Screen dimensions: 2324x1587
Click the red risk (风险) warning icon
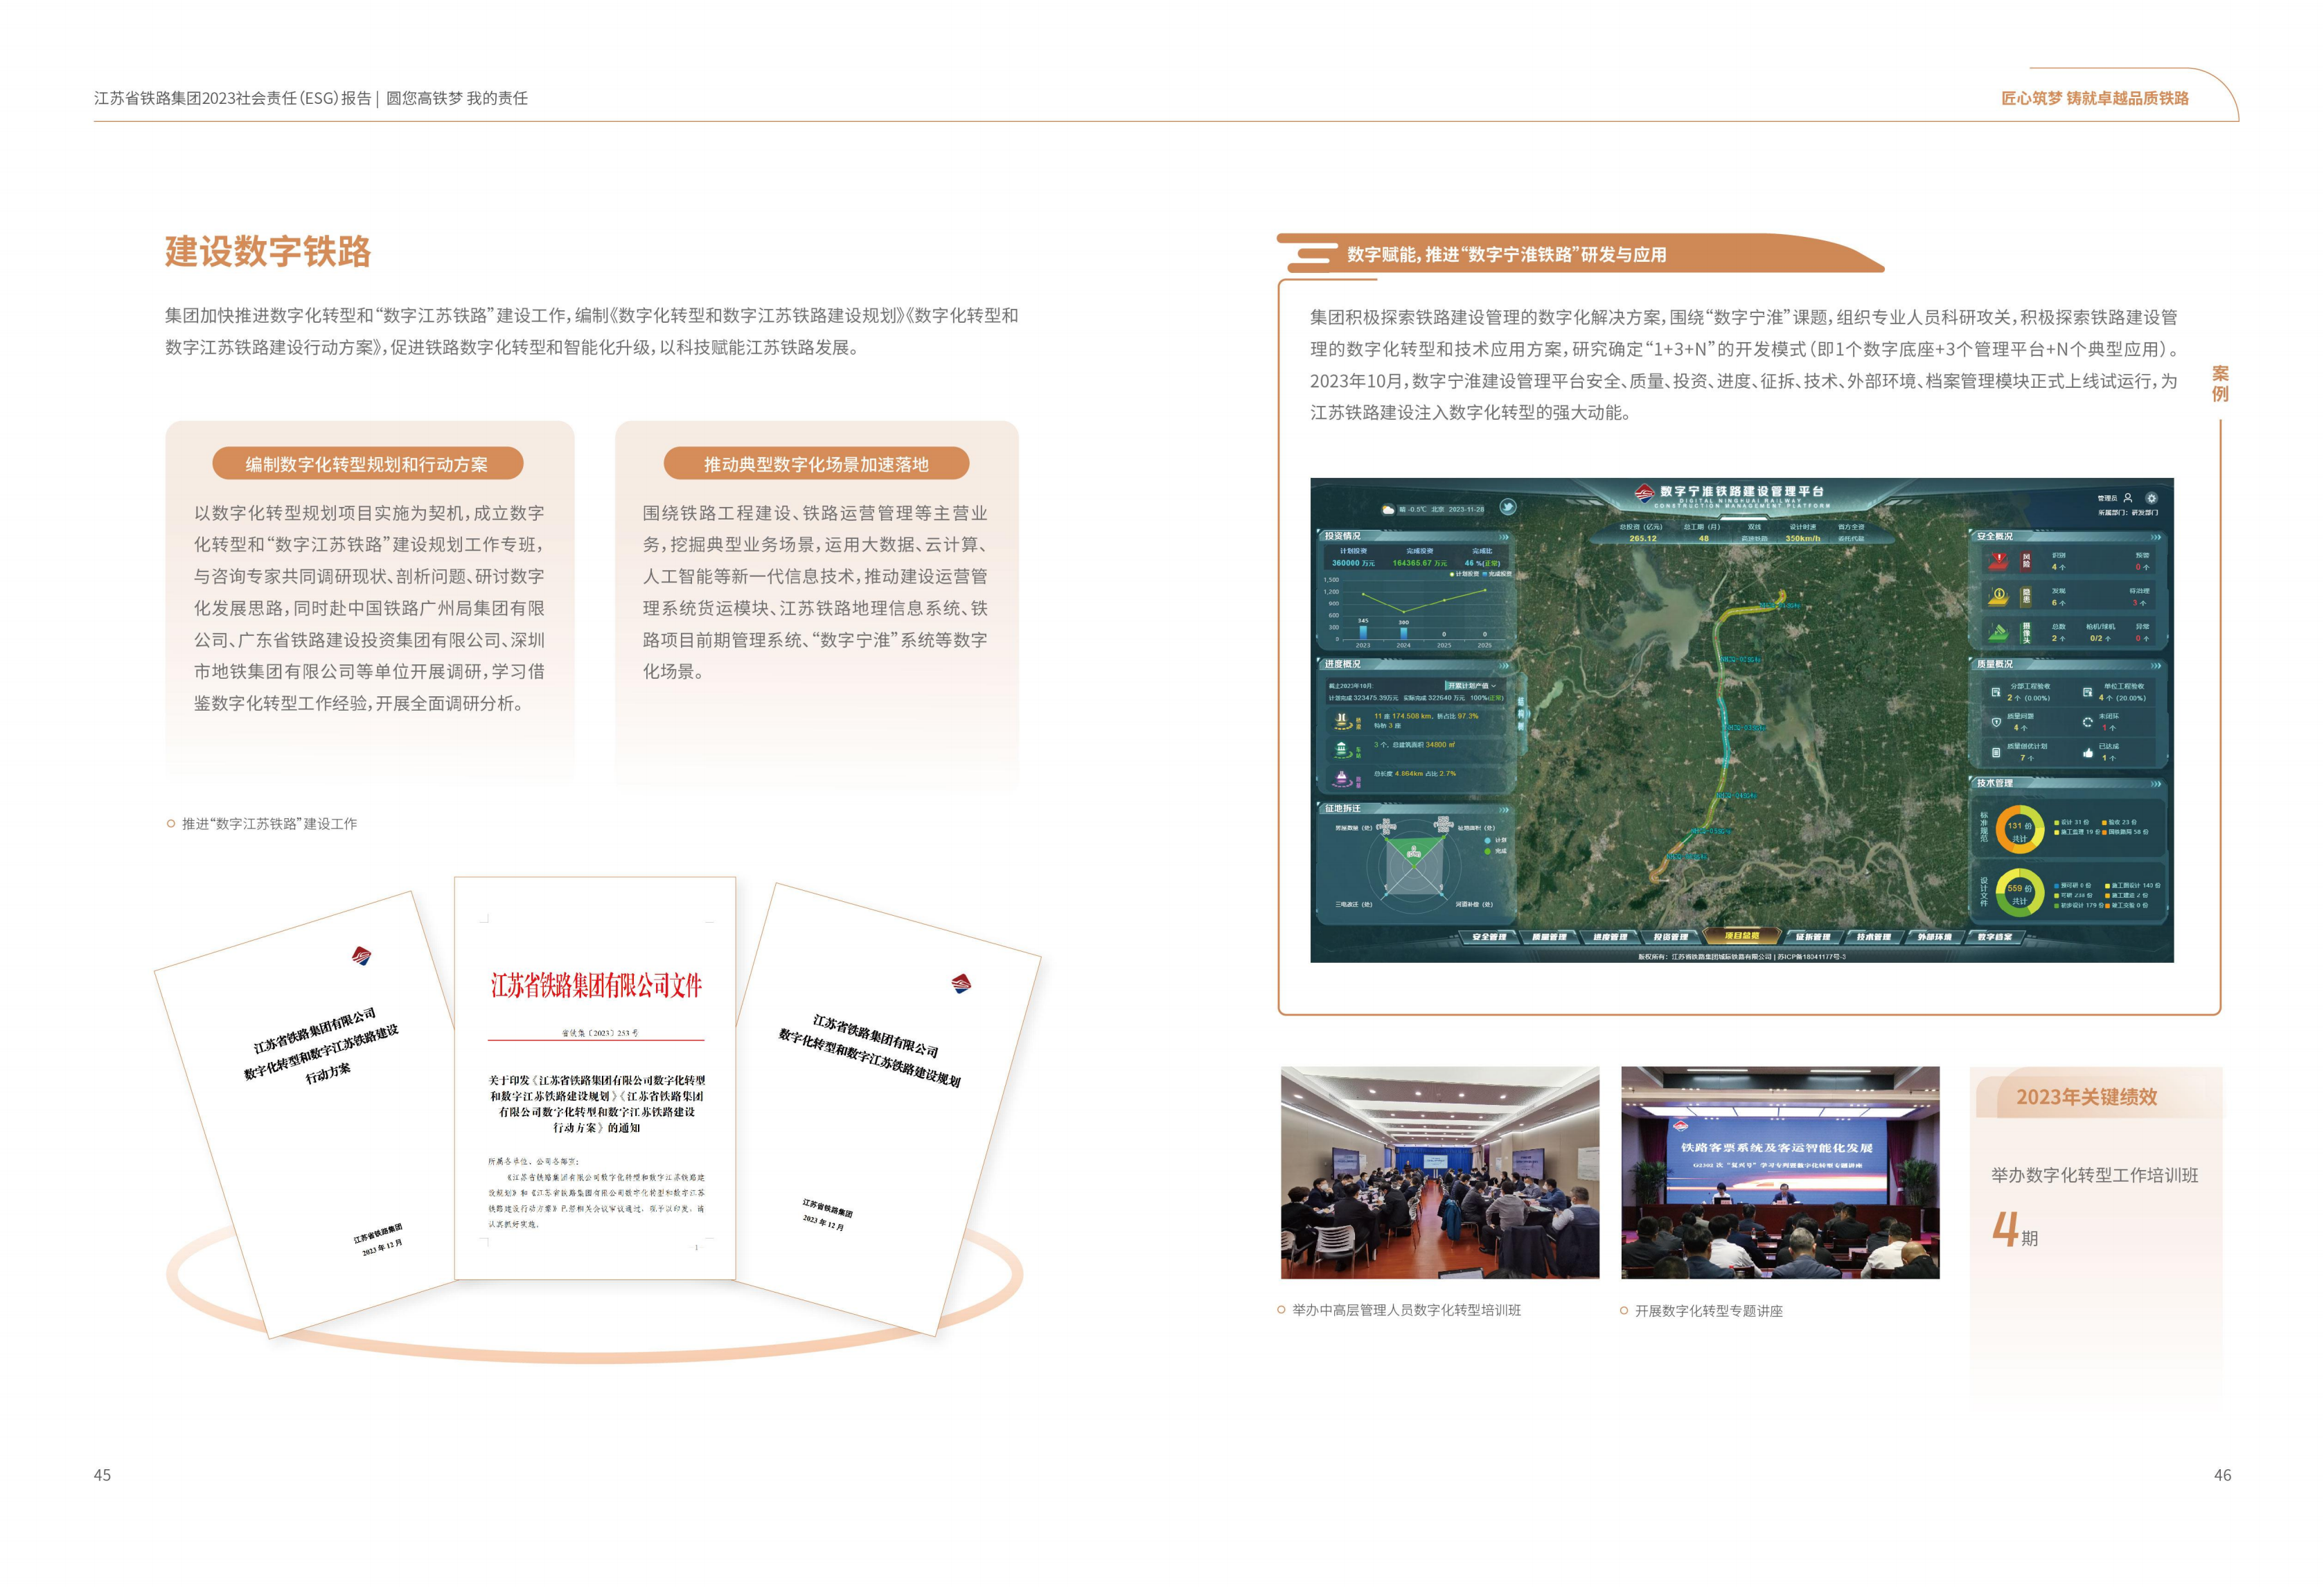tap(1998, 561)
